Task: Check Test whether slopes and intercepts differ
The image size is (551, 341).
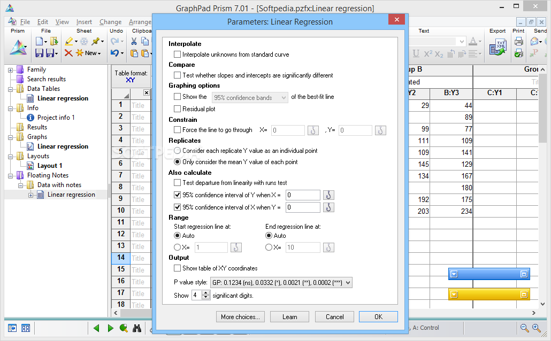Action: [178, 75]
